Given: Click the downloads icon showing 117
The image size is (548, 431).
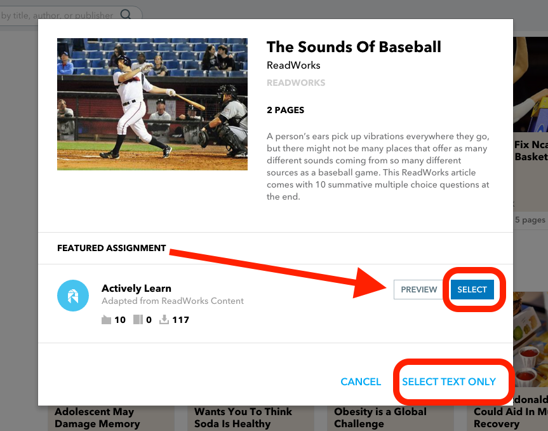Looking at the screenshot, I should pos(164,320).
